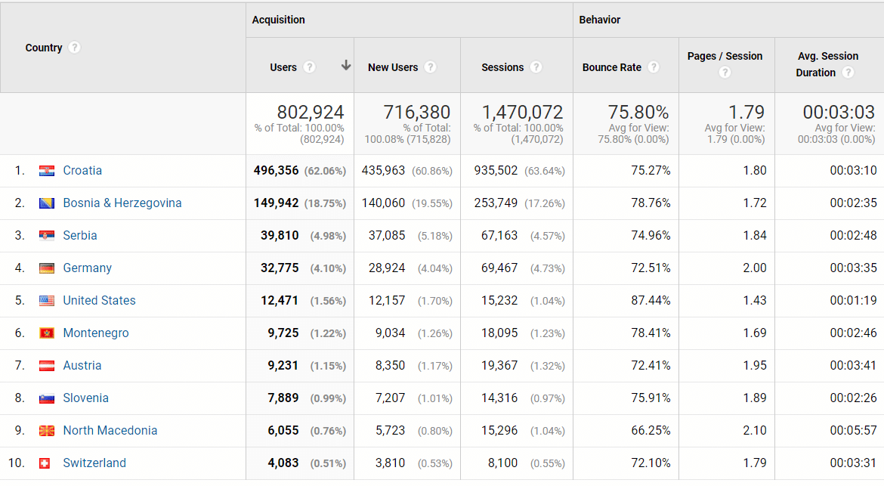Click help icon under Pages / Session
884x486 pixels.
pyautogui.click(x=725, y=73)
